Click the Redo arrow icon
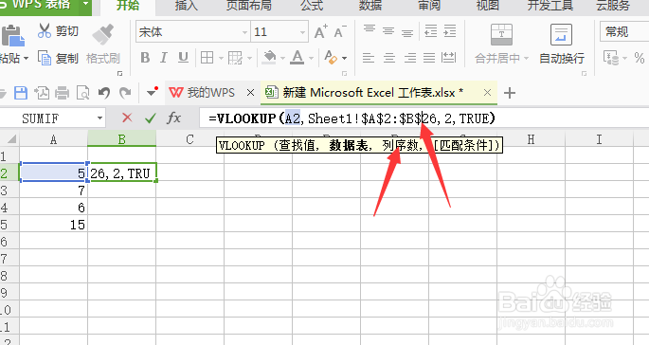Image resolution: width=649 pixels, height=345 pixels. click(125, 92)
